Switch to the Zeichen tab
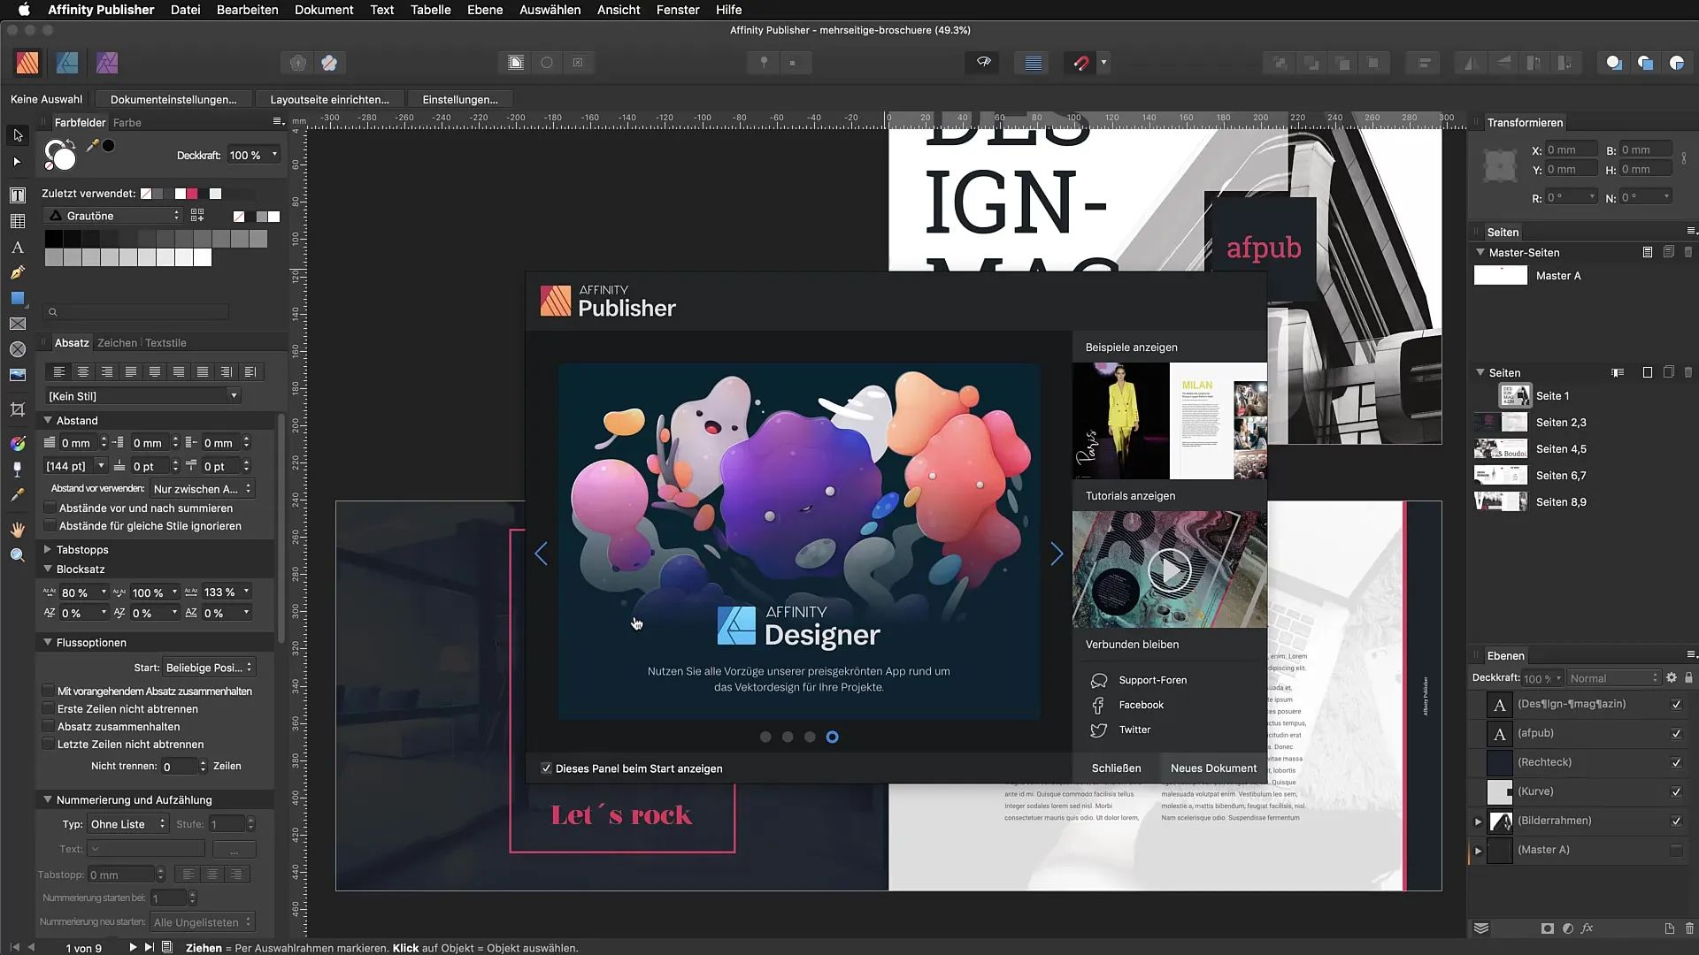This screenshot has height=955, width=1699. coord(117,343)
